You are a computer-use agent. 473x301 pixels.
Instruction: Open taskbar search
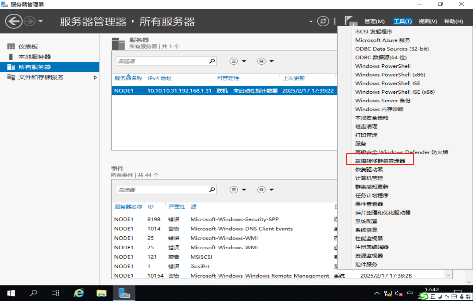pos(33,293)
